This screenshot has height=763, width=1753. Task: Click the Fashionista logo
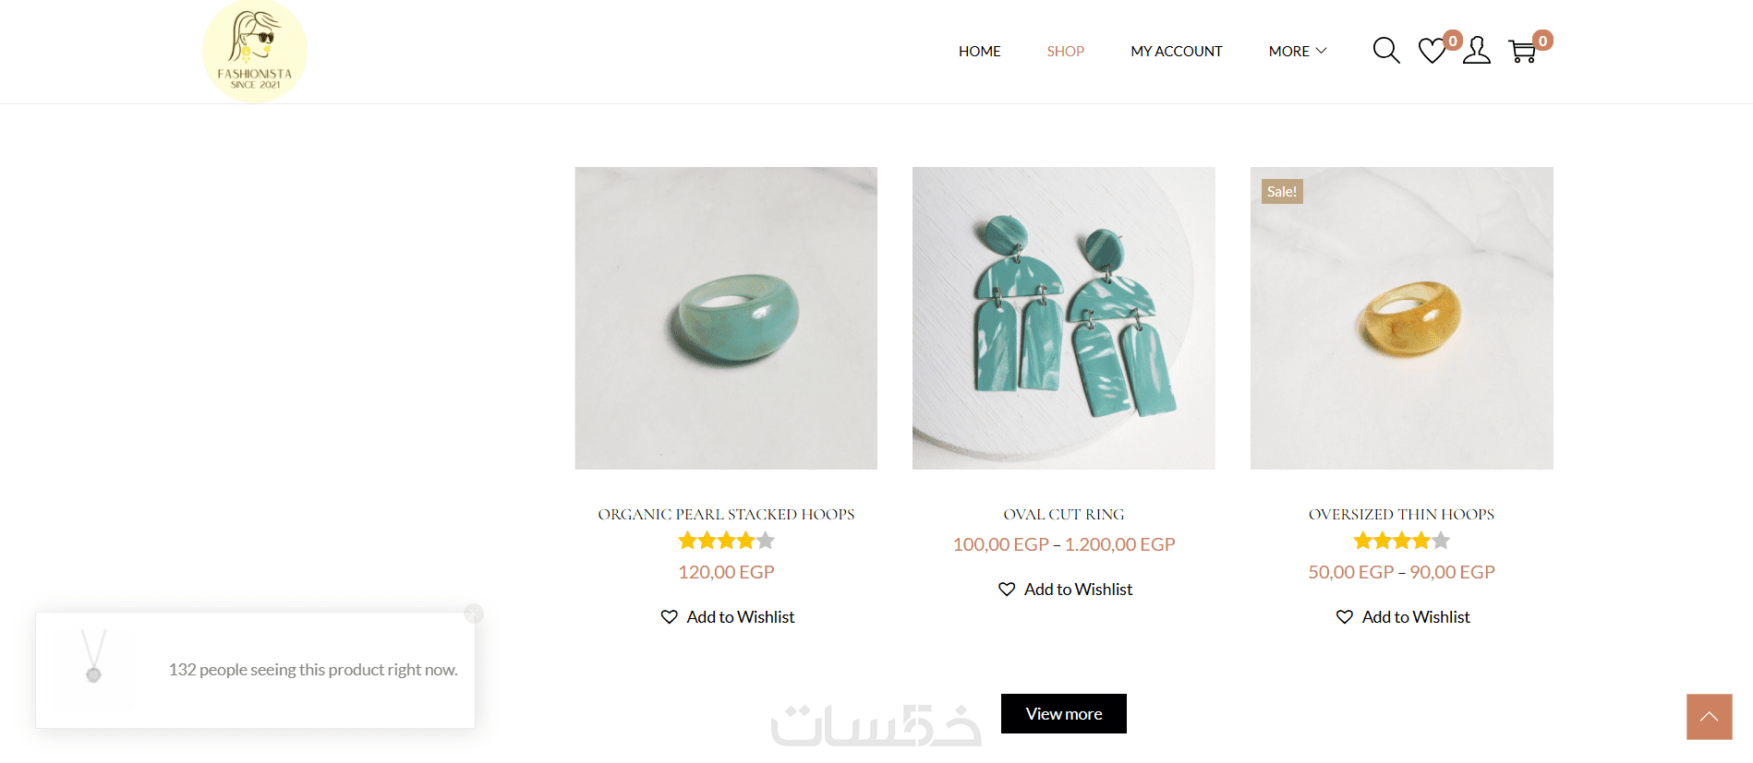(255, 51)
